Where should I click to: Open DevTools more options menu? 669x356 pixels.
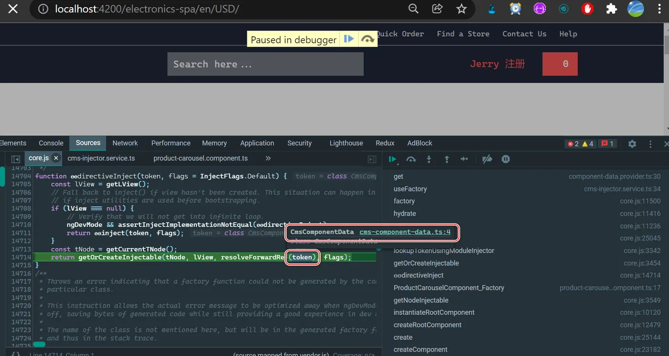tap(650, 143)
